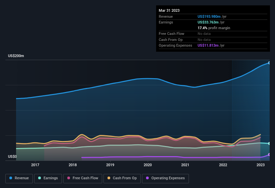Click the revenue endpoint marker on blue line
The height and width of the screenshot is (188, 275).
tap(269, 63)
